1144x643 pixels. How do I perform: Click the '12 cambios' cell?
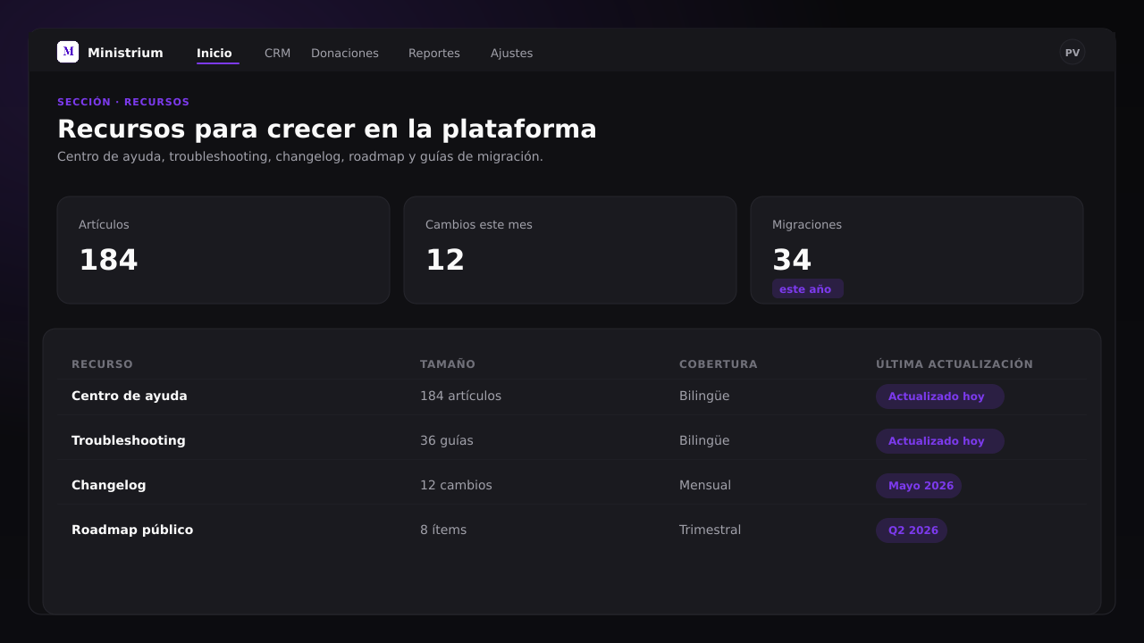click(456, 485)
